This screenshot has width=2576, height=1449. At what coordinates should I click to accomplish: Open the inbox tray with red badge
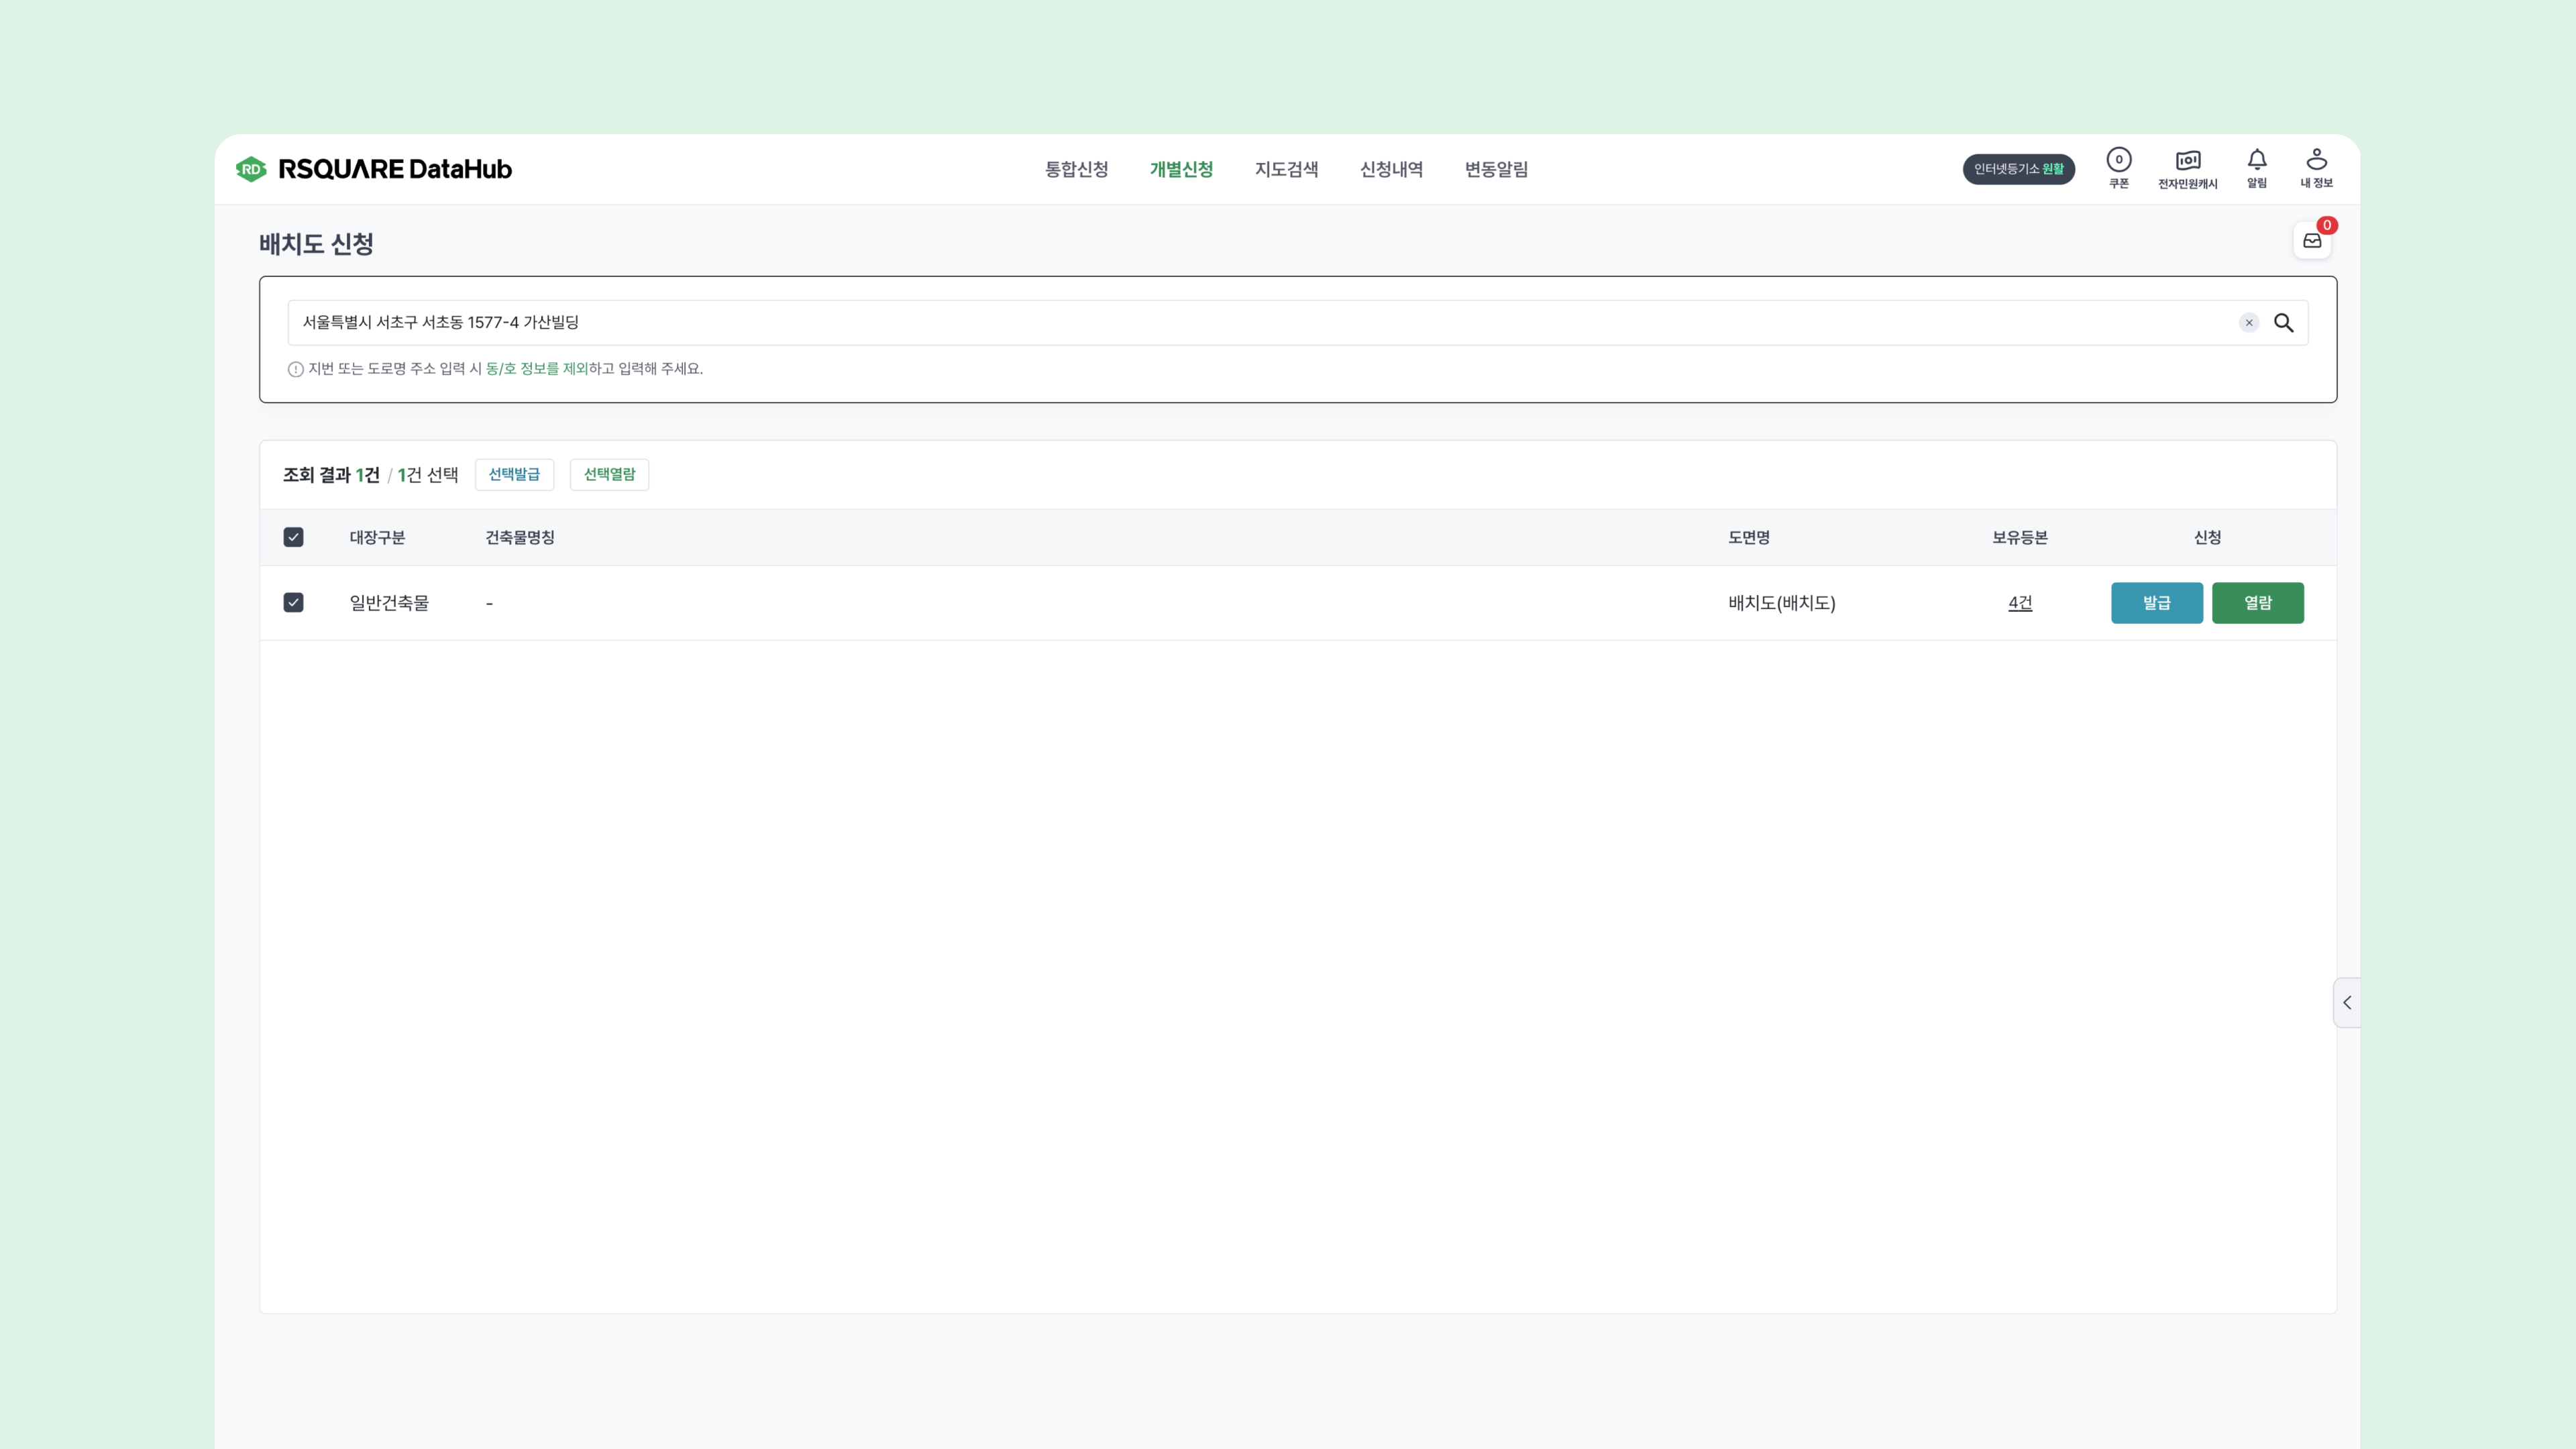2312,240
